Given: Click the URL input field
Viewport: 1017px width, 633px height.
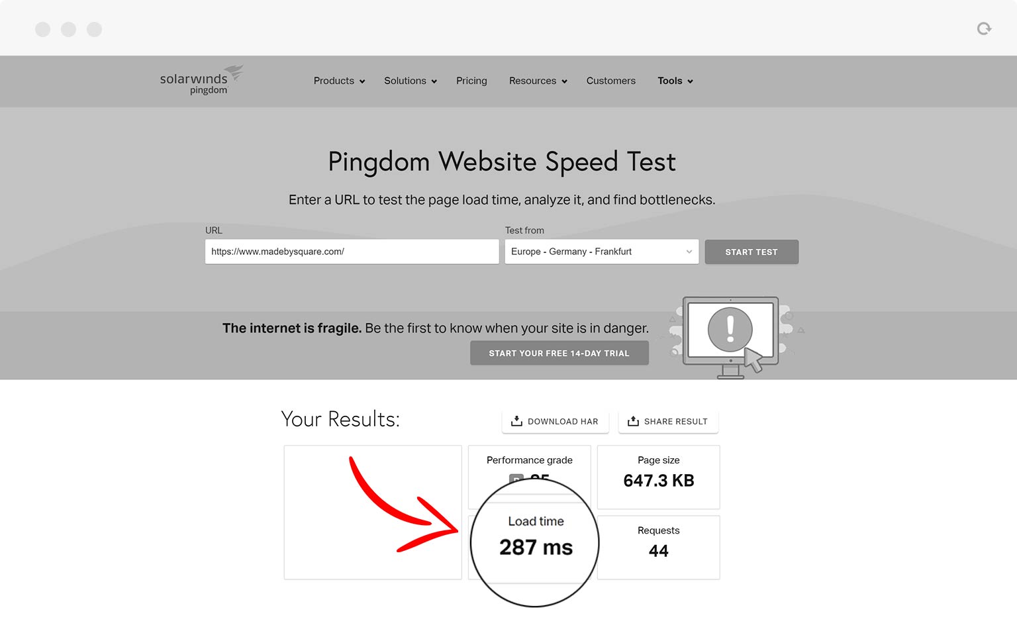Looking at the screenshot, I should pyautogui.click(x=352, y=252).
